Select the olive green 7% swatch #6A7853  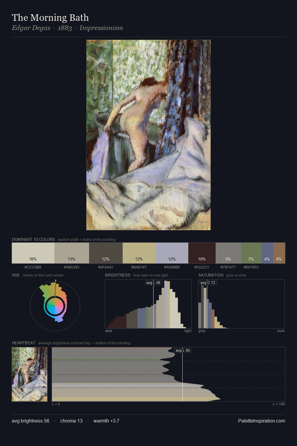(x=251, y=253)
